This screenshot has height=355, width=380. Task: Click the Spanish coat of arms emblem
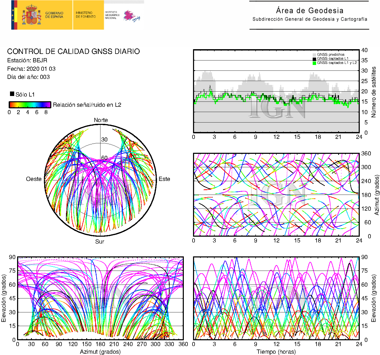pyautogui.click(x=31, y=15)
